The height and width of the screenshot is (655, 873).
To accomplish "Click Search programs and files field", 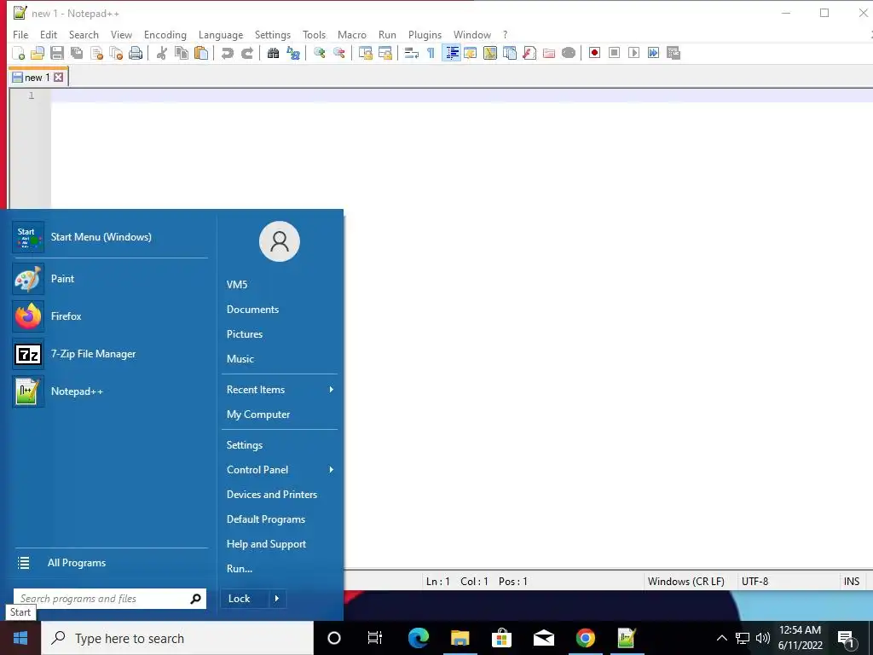I will (x=110, y=599).
